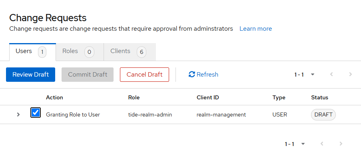Click the USER type cell
Screen dimensions: 361x154
point(280,115)
